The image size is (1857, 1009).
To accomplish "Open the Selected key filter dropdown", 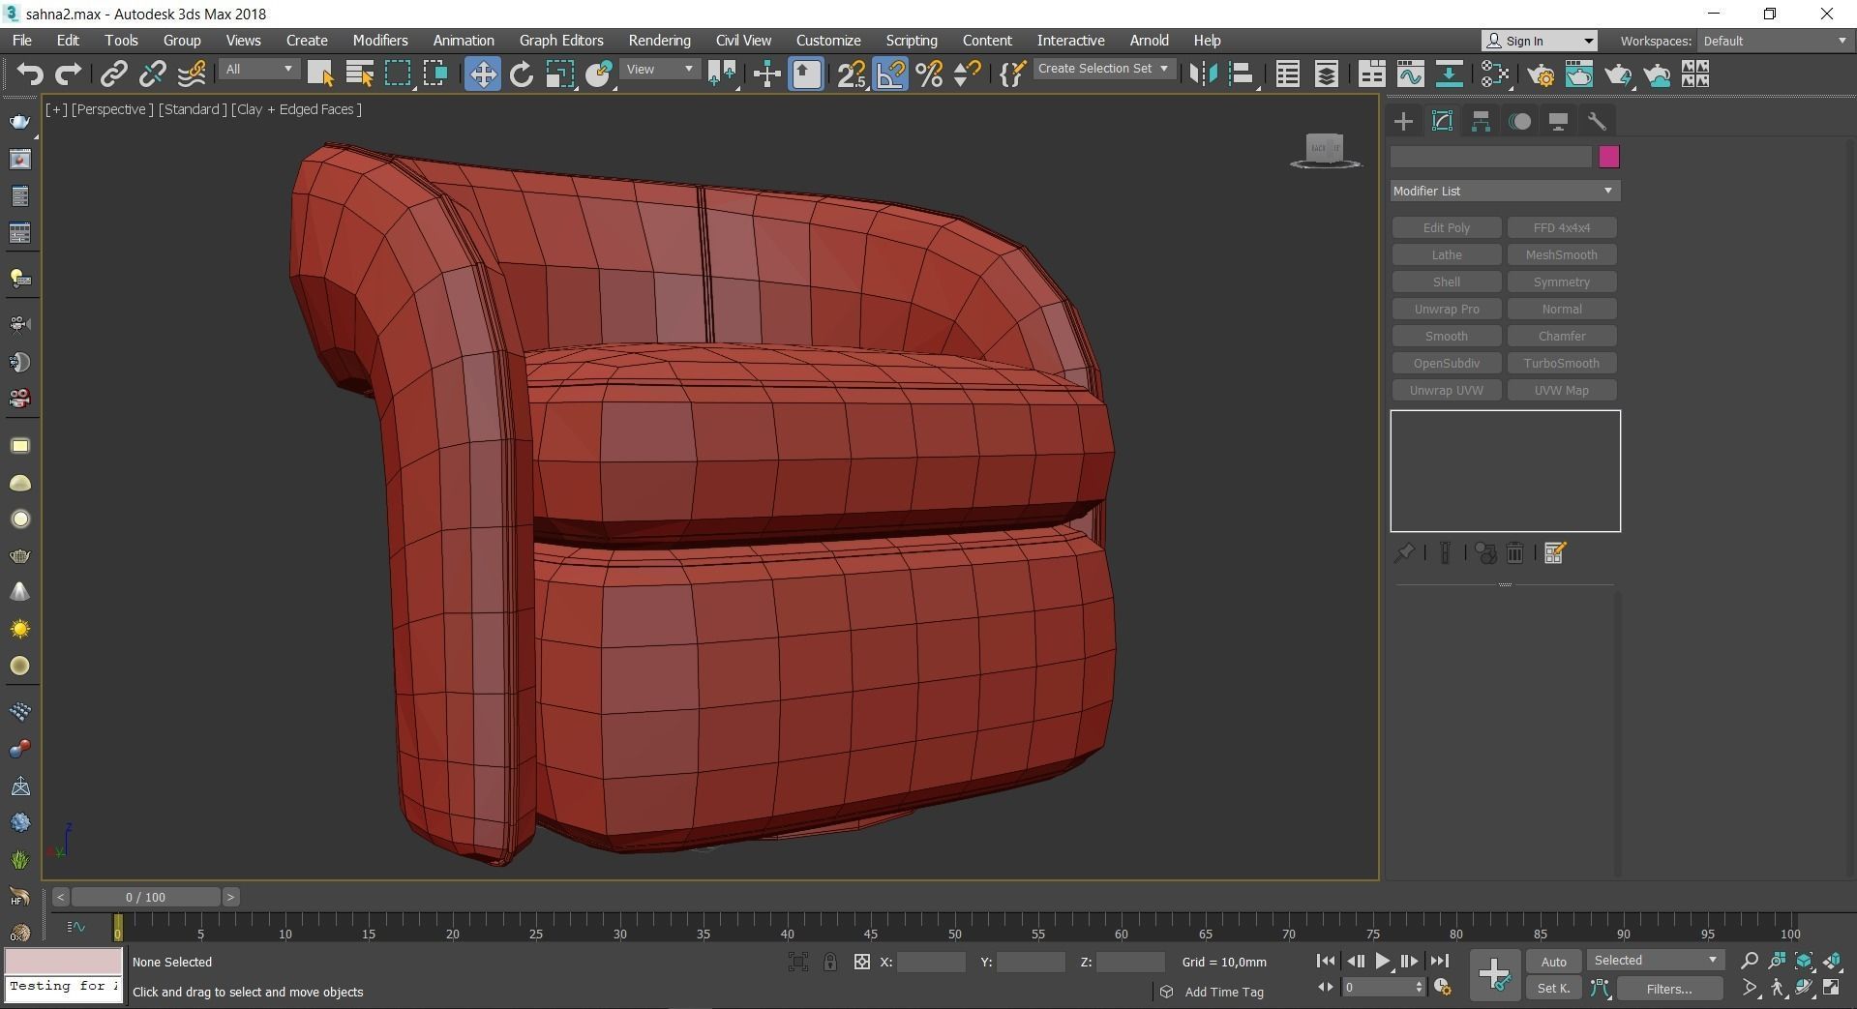I will (1654, 961).
